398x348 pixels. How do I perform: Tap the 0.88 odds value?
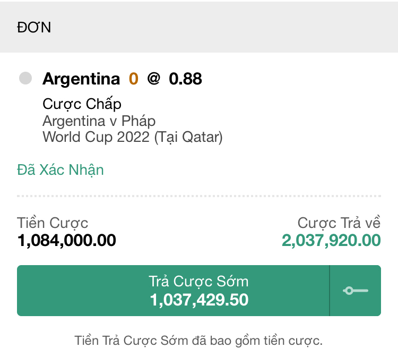pyautogui.click(x=185, y=79)
